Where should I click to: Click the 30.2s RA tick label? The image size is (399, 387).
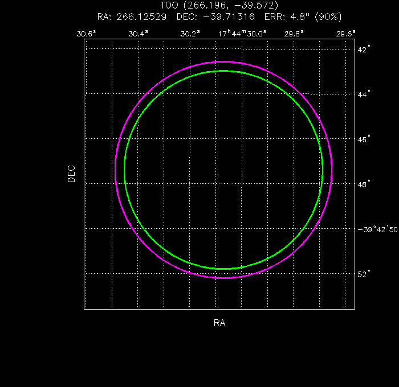[x=190, y=34]
